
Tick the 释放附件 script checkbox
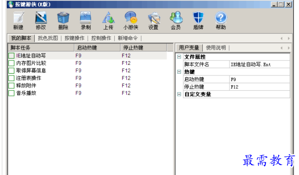12,86
